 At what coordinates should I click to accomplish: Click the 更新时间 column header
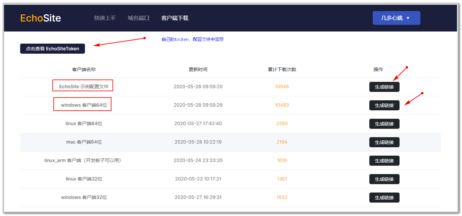(198, 69)
